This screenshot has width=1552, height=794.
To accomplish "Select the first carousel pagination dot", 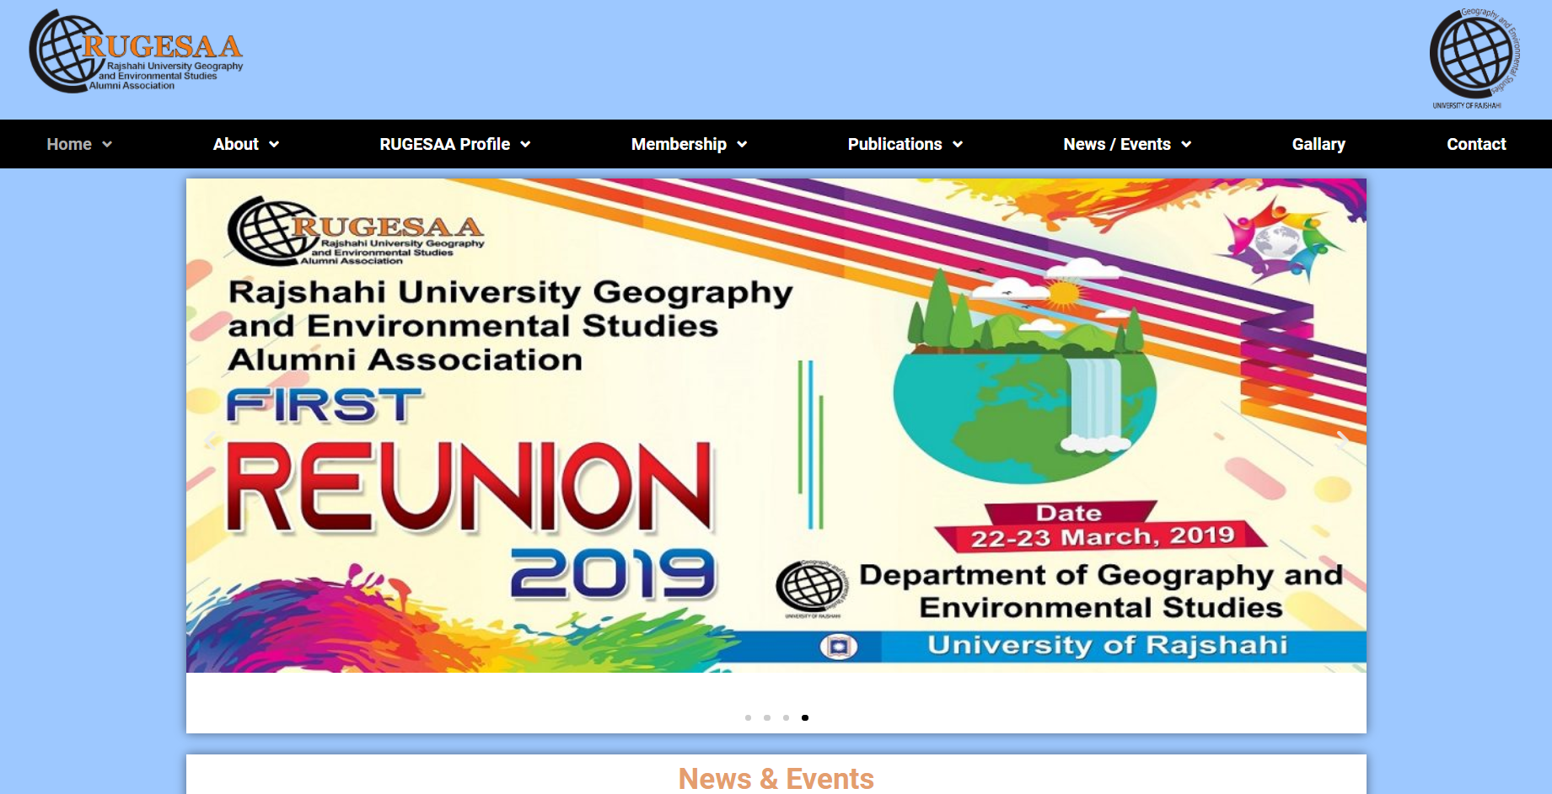I will 748,717.
